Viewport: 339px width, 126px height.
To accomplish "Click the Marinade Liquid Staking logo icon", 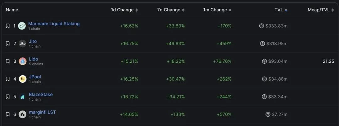I will point(22,26).
